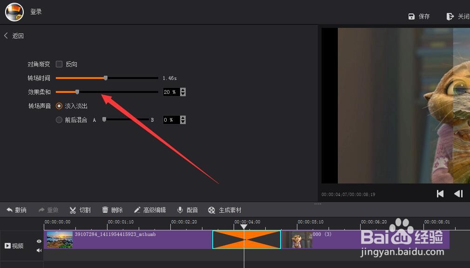Click the 00:00:01:10 ruler mark
The height and width of the screenshot is (268, 470).
point(121,222)
